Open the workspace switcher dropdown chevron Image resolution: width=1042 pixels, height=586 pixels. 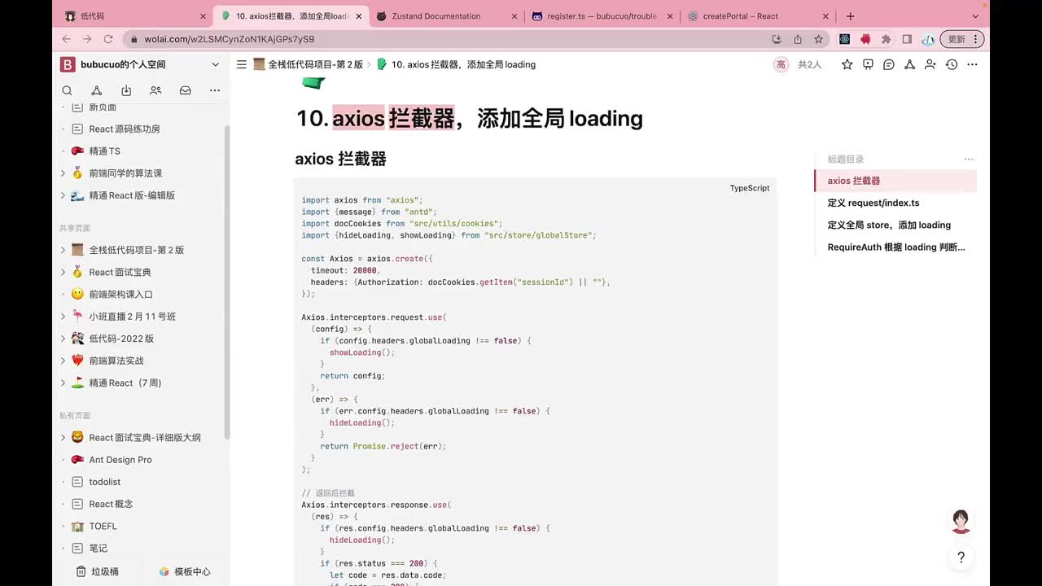click(x=216, y=64)
